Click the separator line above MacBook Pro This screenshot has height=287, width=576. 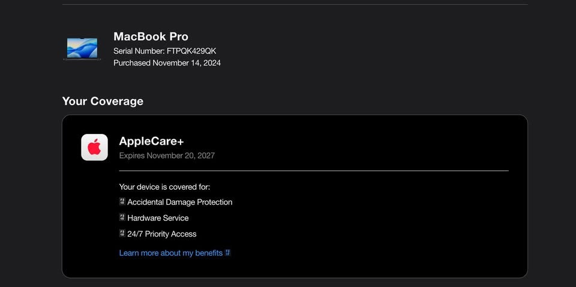(295, 5)
